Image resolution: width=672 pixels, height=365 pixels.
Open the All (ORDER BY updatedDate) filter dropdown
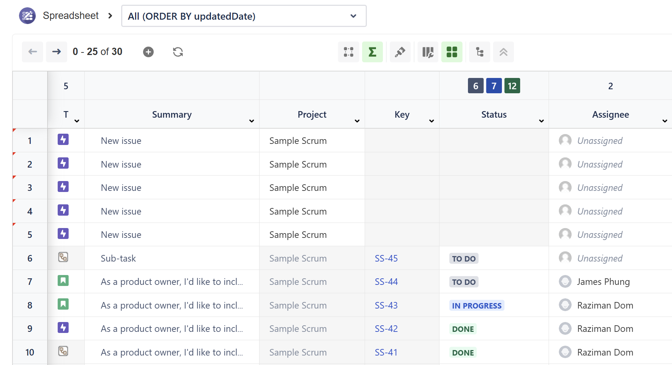(x=244, y=16)
